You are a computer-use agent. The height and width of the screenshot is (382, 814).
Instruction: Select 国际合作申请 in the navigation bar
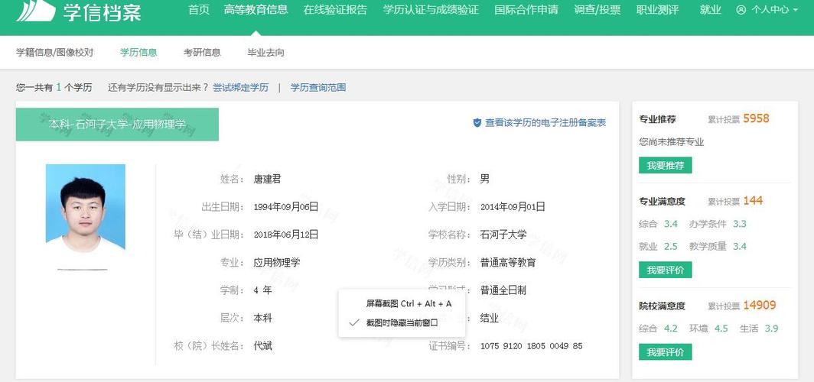[526, 10]
